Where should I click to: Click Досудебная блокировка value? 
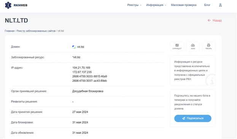(x=87, y=91)
